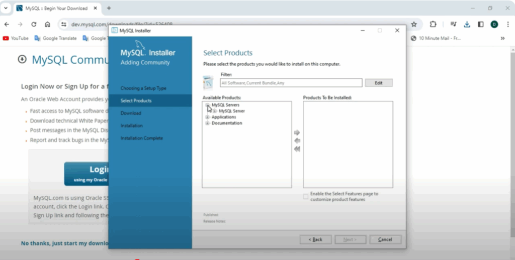Open the Chrome profile avatar D
The image size is (515, 260).
(x=494, y=24)
